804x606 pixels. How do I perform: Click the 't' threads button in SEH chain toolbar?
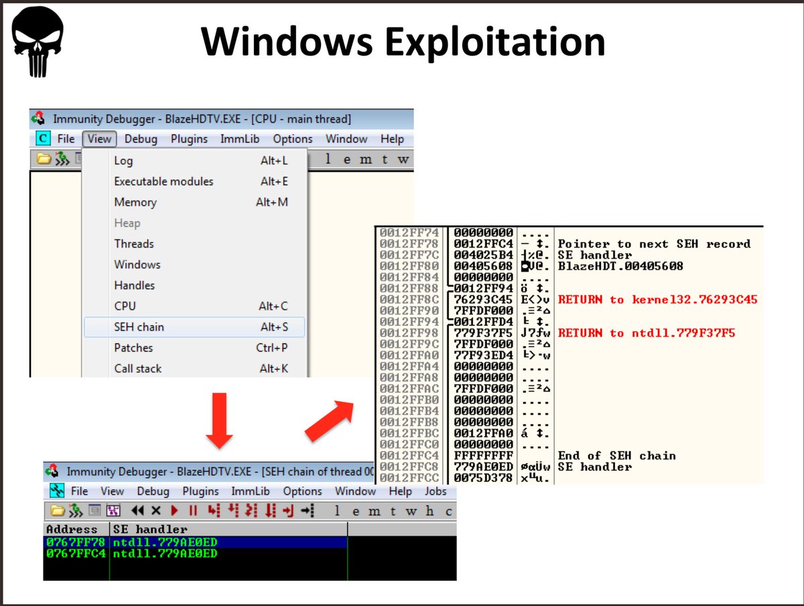click(393, 511)
